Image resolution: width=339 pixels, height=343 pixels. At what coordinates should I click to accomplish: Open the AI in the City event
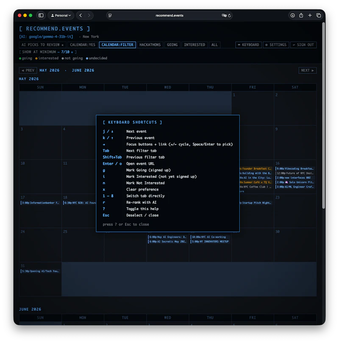pyautogui.click(x=256, y=178)
